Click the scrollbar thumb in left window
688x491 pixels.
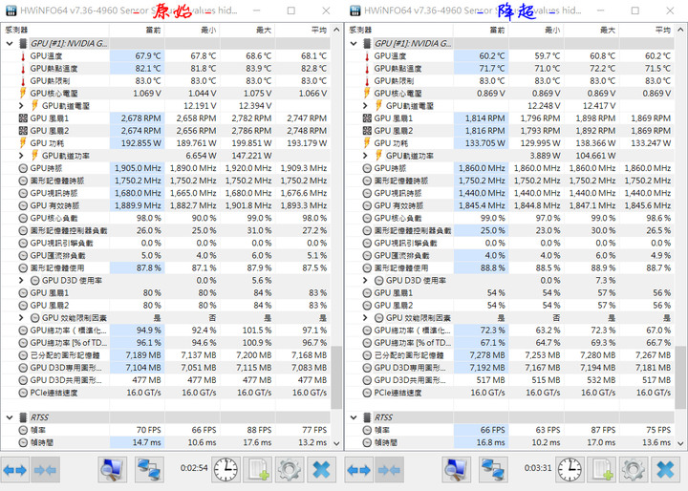point(336,377)
